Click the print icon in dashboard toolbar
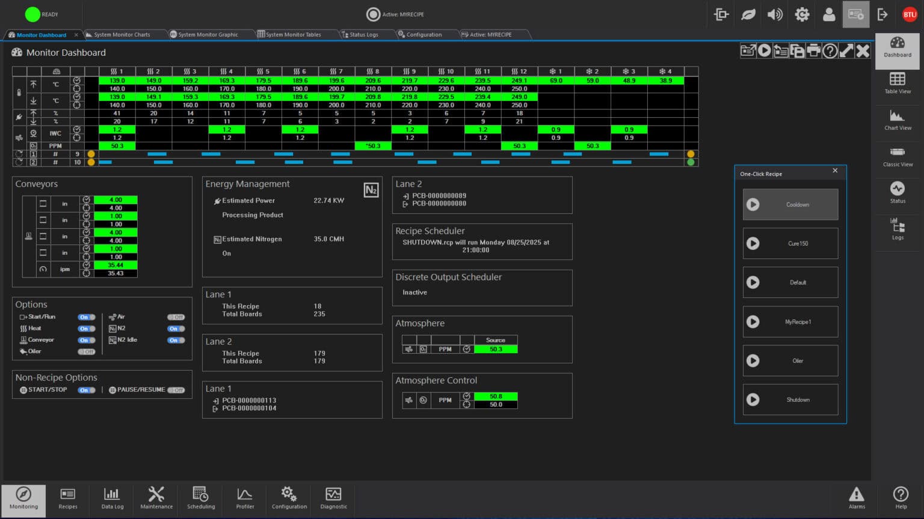The width and height of the screenshot is (924, 519). [813, 51]
